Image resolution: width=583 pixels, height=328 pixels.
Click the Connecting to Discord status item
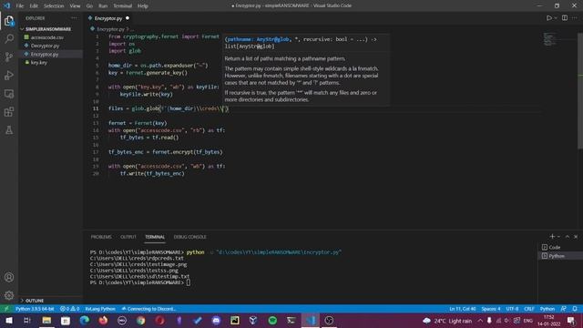click(x=148, y=309)
